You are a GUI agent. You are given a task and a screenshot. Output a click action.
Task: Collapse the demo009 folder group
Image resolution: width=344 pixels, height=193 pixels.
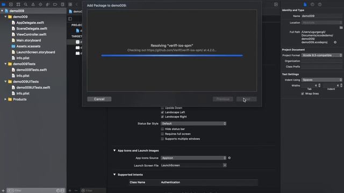6,17
